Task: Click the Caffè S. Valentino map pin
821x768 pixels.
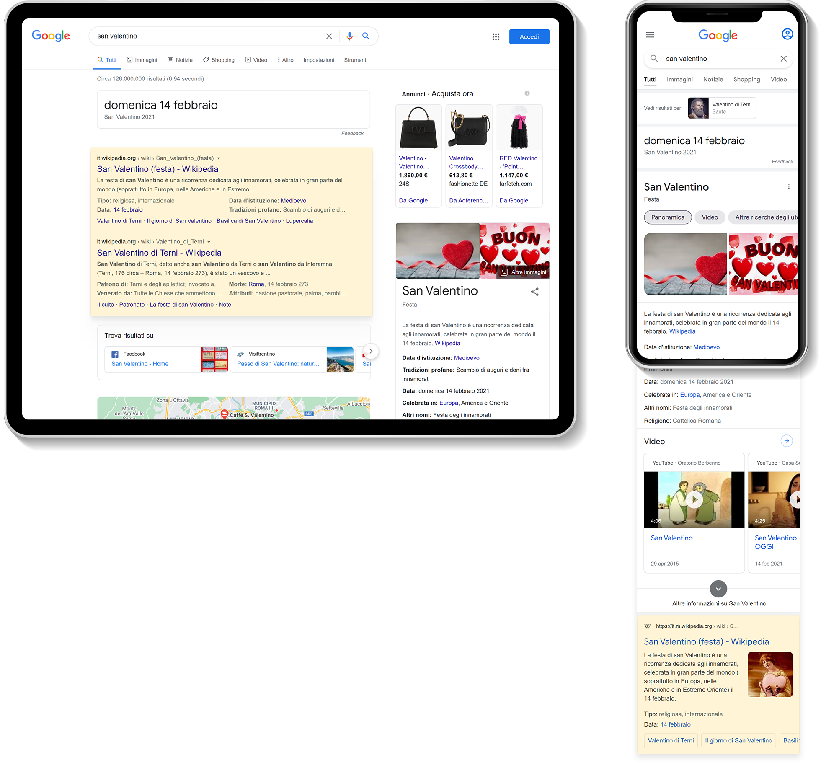Action: 225,414
